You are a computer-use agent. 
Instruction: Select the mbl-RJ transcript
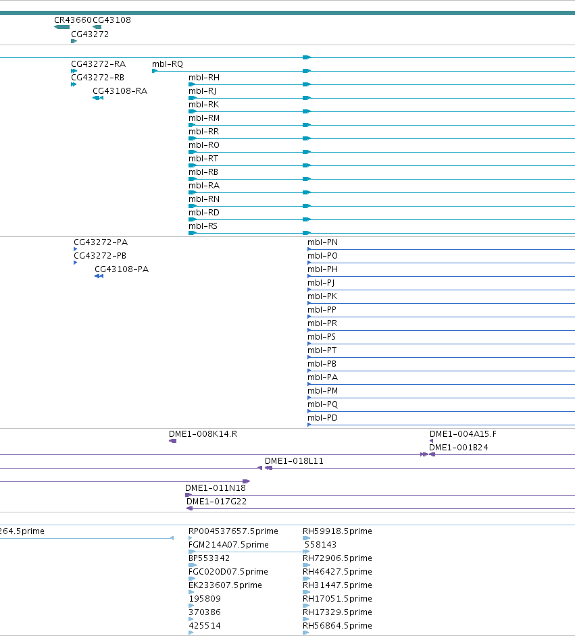pyautogui.click(x=203, y=91)
